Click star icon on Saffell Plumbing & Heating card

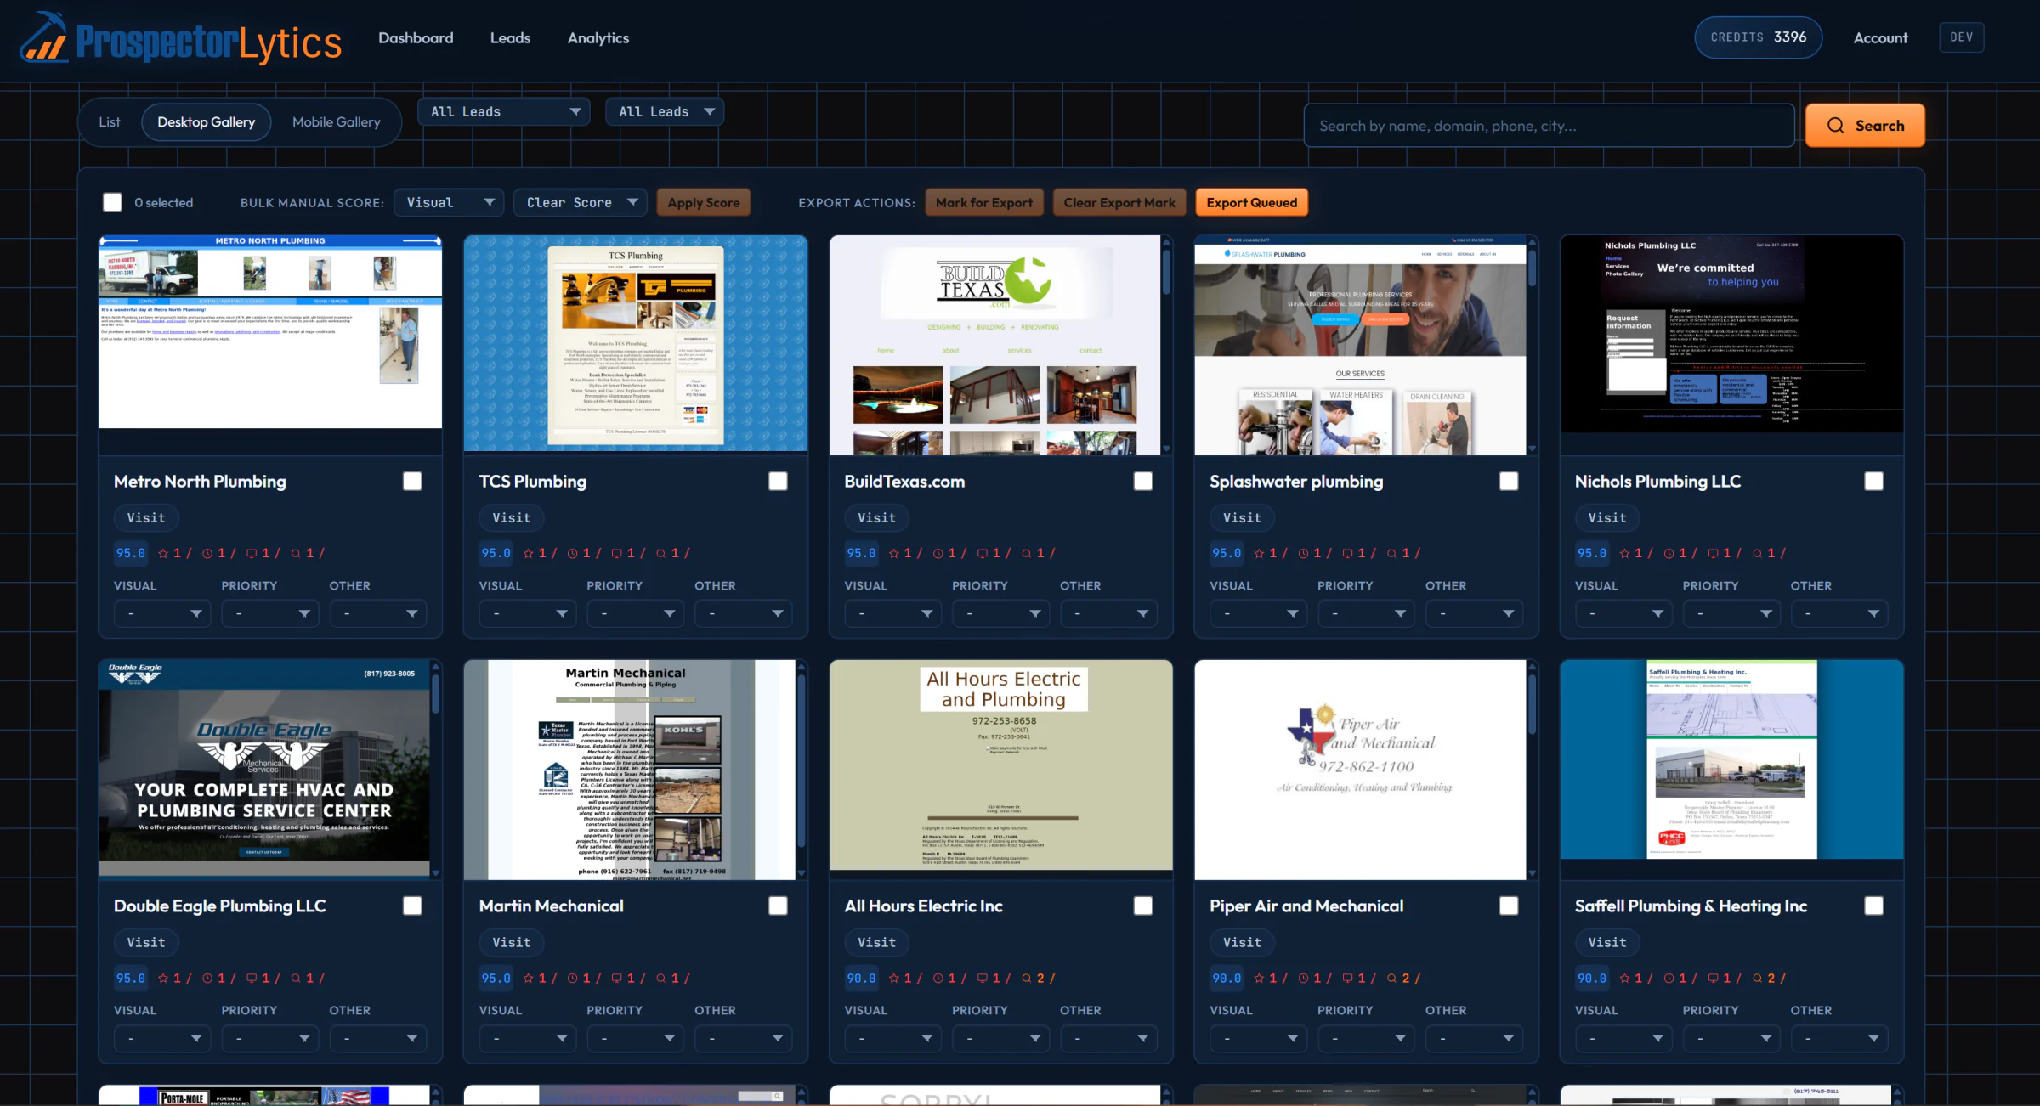pyautogui.click(x=1625, y=979)
